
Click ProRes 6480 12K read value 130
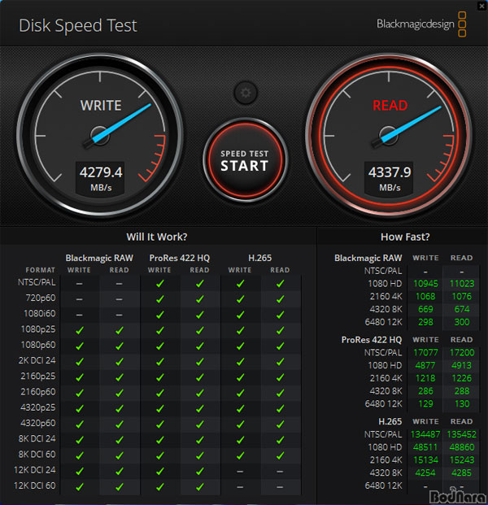tap(462, 404)
